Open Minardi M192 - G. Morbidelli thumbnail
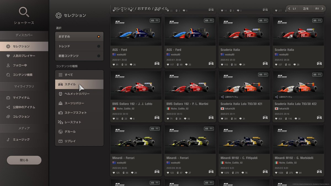Screen dimensions: 331x186 coord(298,139)
